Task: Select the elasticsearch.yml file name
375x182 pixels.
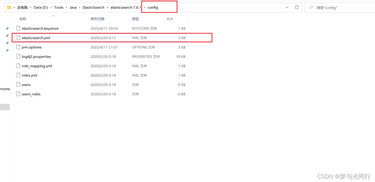Action: pos(36,38)
